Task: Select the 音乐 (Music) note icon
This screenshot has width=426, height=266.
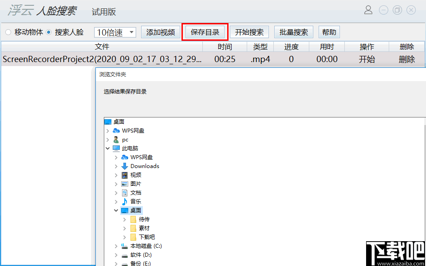Action: point(125,201)
